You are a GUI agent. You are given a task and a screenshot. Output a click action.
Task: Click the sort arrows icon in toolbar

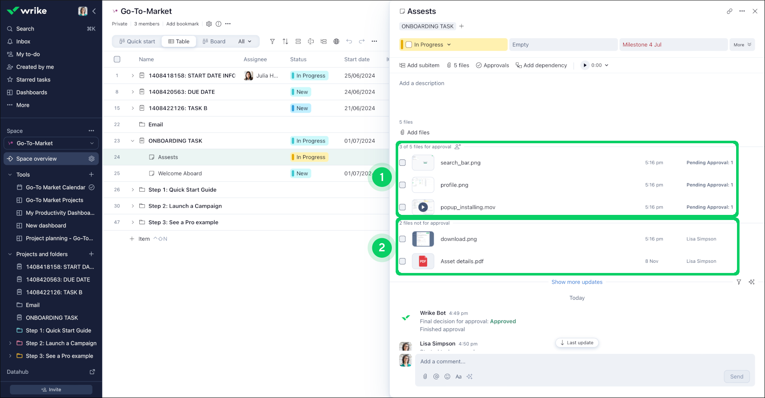coord(285,42)
